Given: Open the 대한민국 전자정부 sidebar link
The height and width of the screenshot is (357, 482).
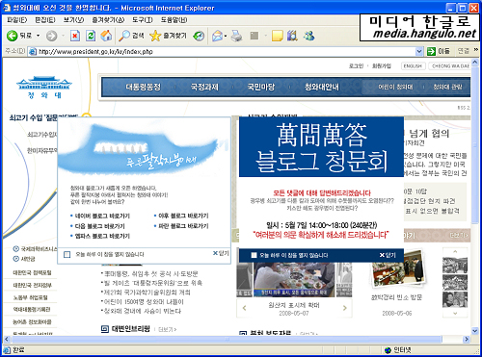Looking at the screenshot, I should point(32,285).
